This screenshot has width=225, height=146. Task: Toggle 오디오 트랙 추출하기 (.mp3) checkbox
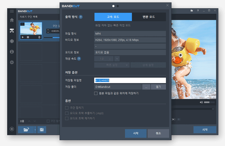pyautogui.click(x=67, y=113)
